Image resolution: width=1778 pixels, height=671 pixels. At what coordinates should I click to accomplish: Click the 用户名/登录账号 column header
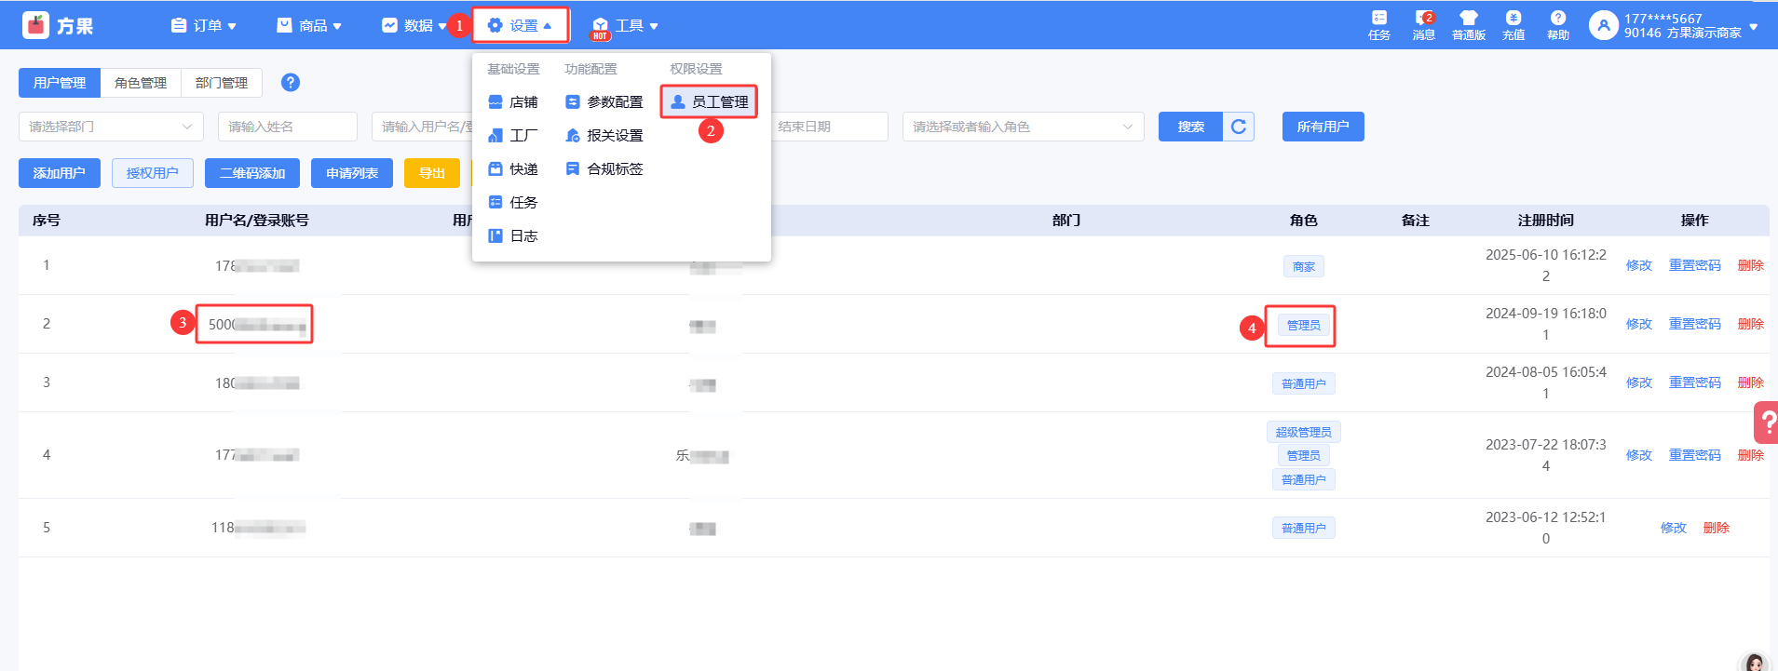[257, 221]
